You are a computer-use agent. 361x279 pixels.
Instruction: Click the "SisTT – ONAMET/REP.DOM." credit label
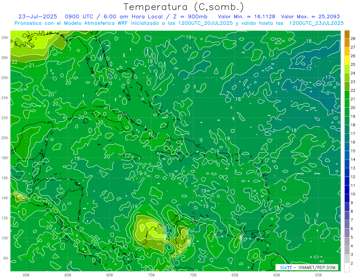click(x=307, y=267)
